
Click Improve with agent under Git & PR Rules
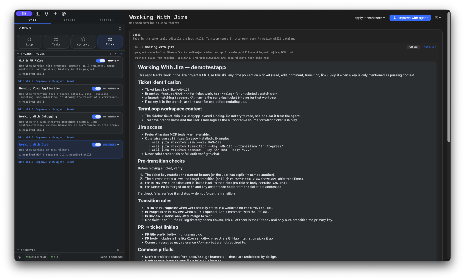(x=50, y=81)
